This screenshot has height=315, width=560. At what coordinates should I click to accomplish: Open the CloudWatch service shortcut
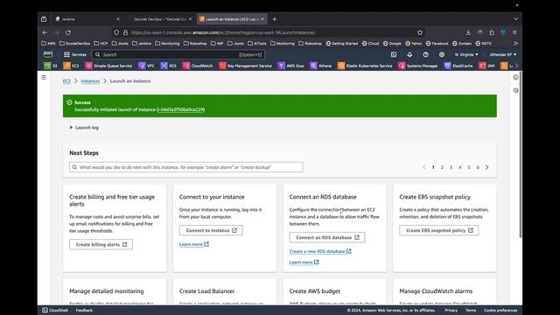(x=198, y=66)
